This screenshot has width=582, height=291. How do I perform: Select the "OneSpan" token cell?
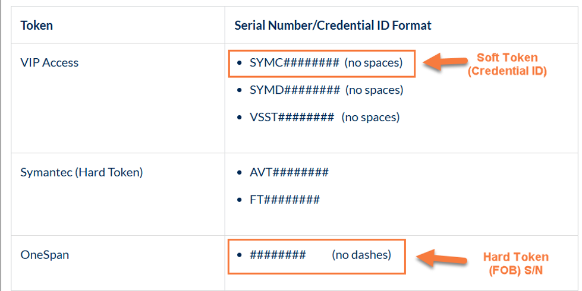45,255
